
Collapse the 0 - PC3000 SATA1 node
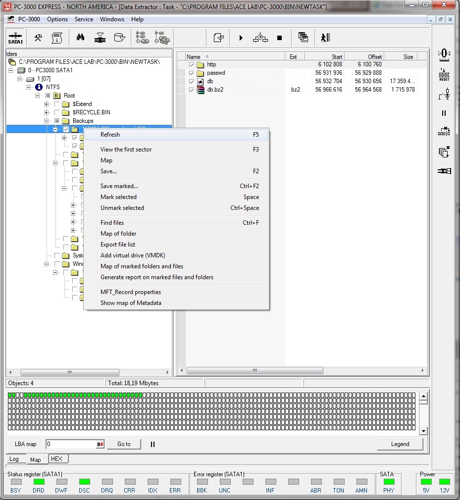pos(10,70)
